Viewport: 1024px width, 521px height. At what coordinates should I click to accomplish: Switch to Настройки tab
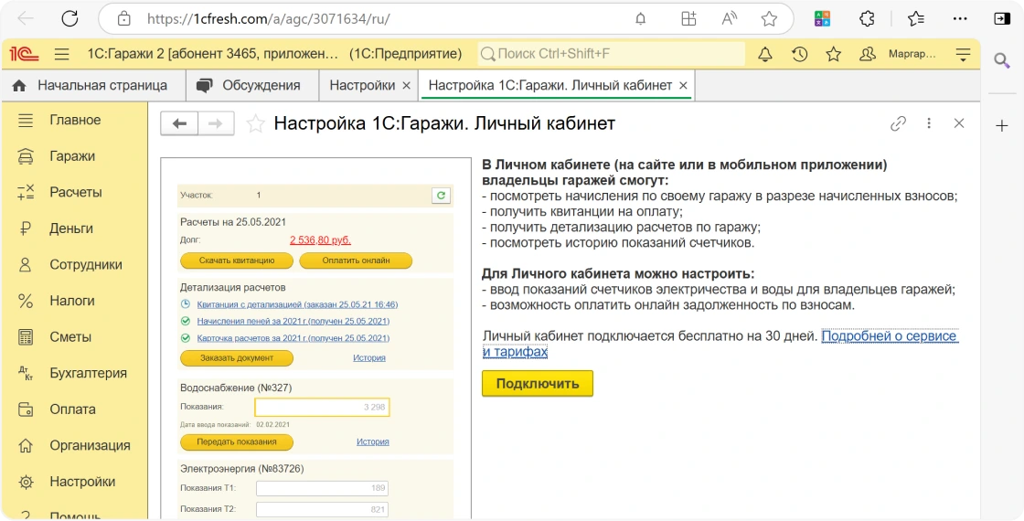[x=362, y=86]
